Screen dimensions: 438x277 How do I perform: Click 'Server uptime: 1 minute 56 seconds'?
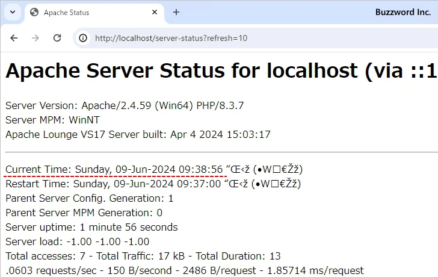(91, 228)
